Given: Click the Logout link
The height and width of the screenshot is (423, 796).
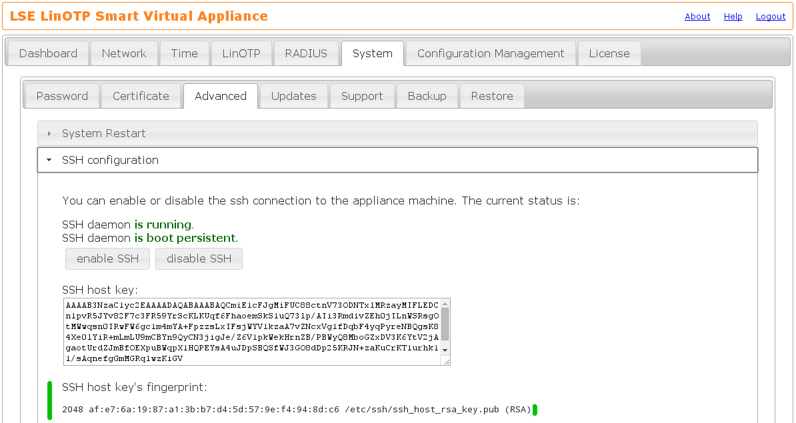Looking at the screenshot, I should click(770, 17).
